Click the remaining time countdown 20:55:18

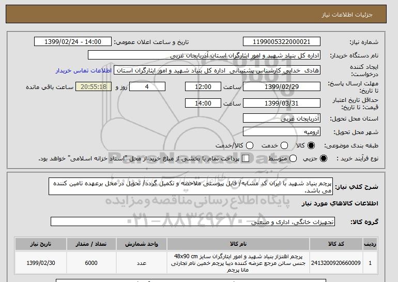pos(94,87)
